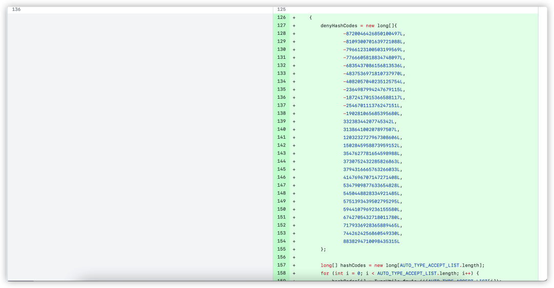554x288 pixels.
Task: Click line number 145 in the right gutter
Action: coord(282,169)
